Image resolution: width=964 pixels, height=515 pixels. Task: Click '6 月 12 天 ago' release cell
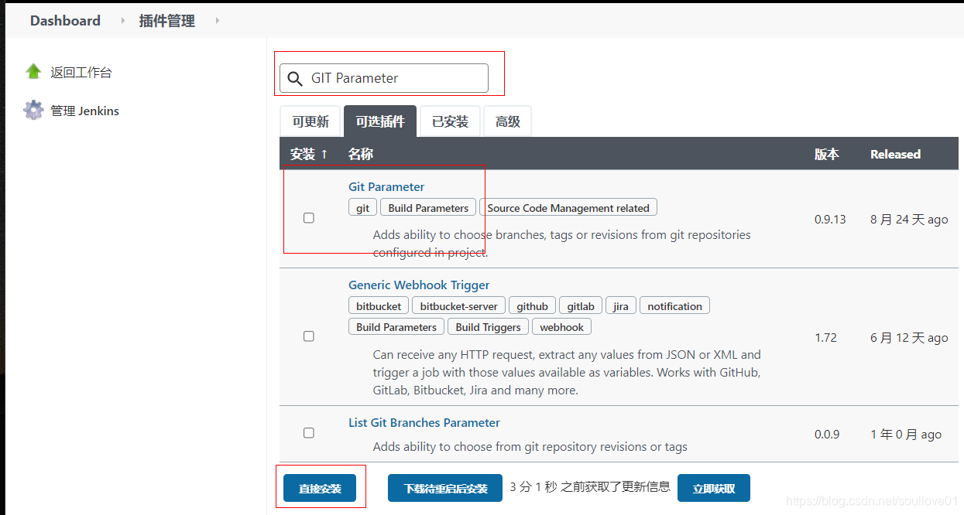pos(909,337)
